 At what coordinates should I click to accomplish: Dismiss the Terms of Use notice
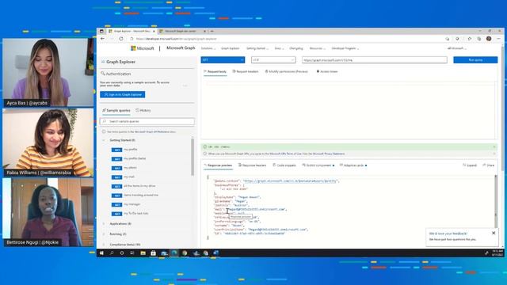(x=494, y=154)
